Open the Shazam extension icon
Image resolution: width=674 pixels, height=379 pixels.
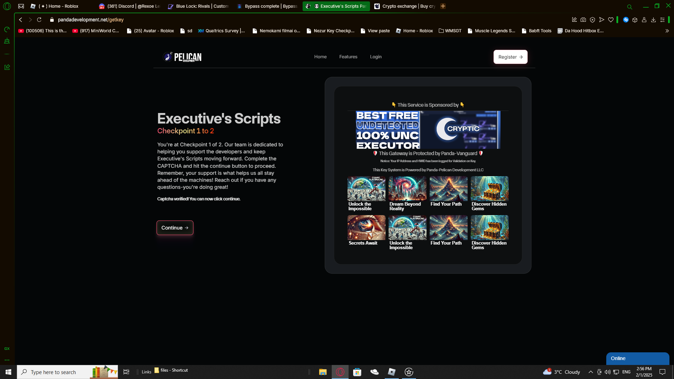point(626,20)
